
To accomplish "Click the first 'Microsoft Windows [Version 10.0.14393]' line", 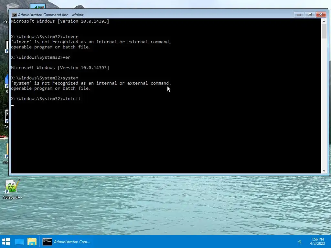I will pos(60,21).
